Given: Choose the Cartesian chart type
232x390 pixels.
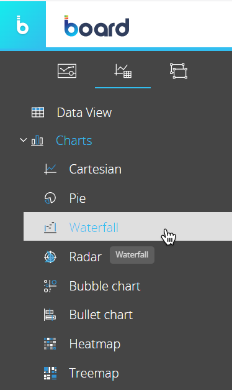Looking at the screenshot, I should point(96,169).
